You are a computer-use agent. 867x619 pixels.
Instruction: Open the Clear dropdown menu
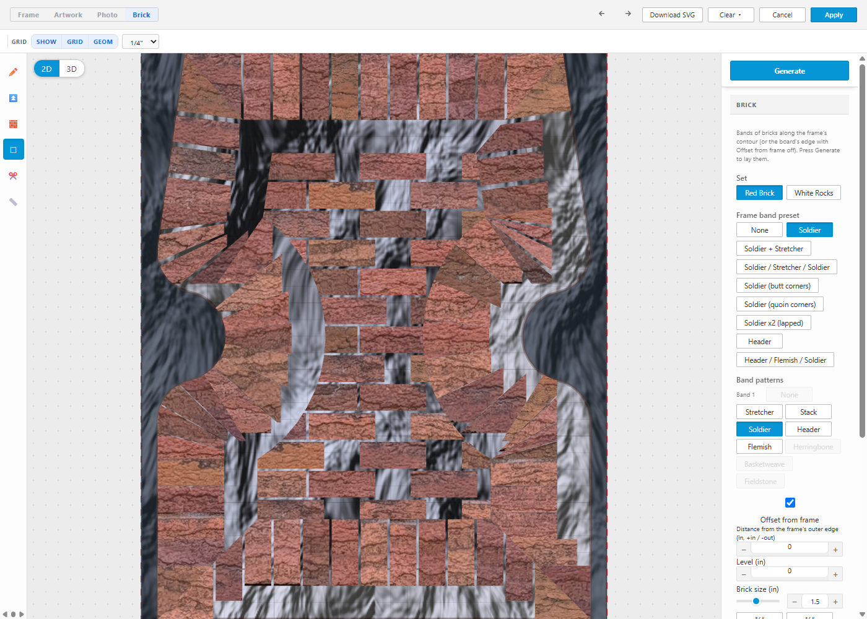tap(731, 15)
